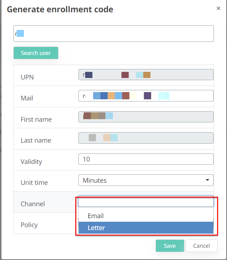Image resolution: width=227 pixels, height=260 pixels.
Task: Save the enrollment code
Action: point(170,246)
